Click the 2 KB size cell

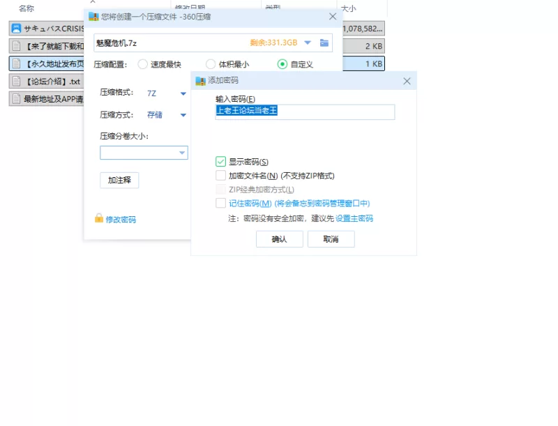click(374, 46)
